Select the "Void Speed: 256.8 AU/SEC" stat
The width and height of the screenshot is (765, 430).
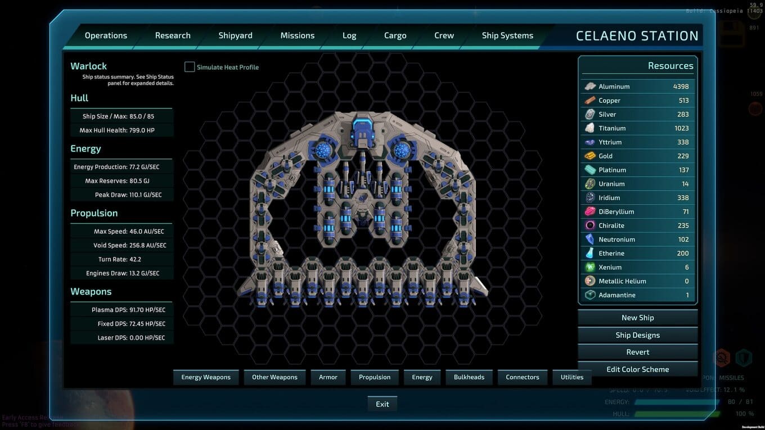point(121,246)
